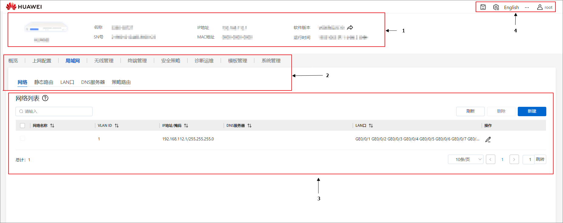
Task: Switch to LAN口 sub-tab
Action: click(x=67, y=82)
